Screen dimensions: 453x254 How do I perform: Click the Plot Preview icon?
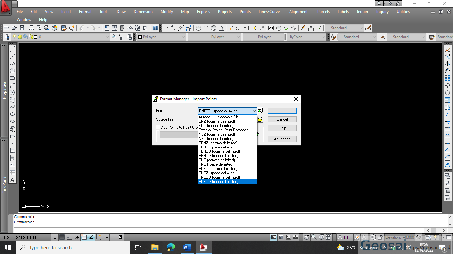(x=39, y=28)
